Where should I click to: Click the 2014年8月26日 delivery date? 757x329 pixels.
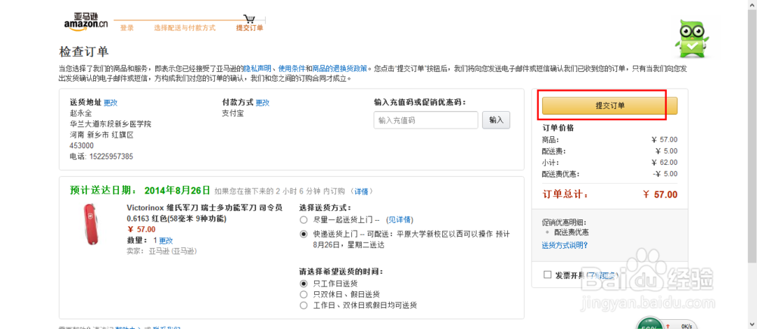pyautogui.click(x=177, y=190)
